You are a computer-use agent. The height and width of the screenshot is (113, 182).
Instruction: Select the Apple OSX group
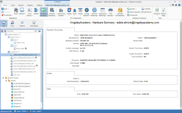coord(16,95)
